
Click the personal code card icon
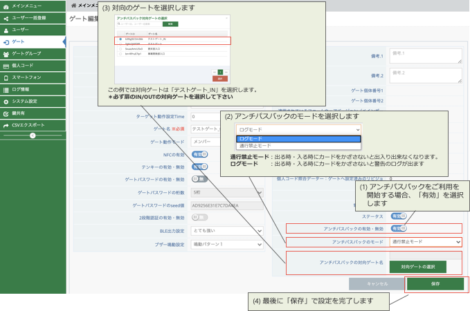(x=6, y=66)
